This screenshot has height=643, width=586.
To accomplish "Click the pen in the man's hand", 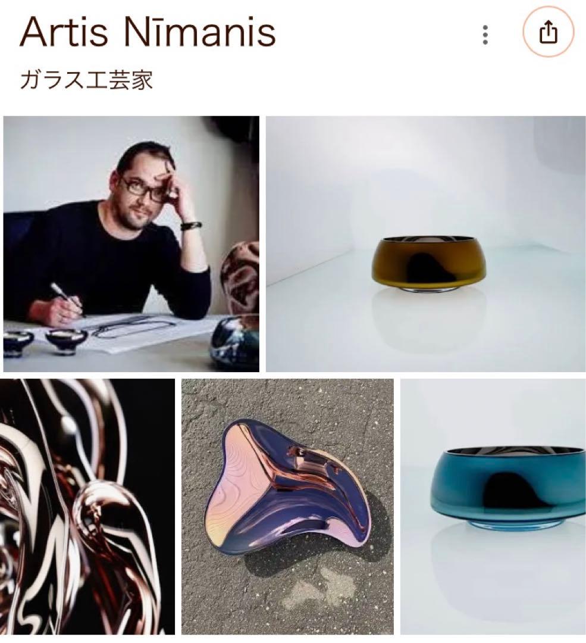I will tap(68, 299).
